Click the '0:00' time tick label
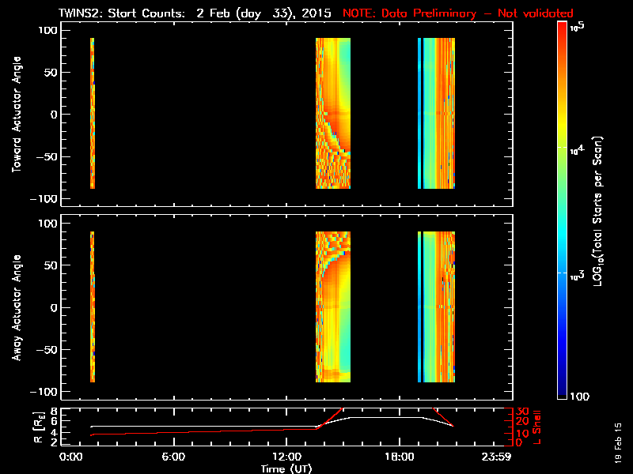 [70, 457]
